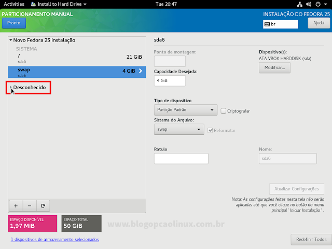Click the Capacidade Desejada field showing 4 GiB
The image size is (332, 249).
(x=170, y=81)
